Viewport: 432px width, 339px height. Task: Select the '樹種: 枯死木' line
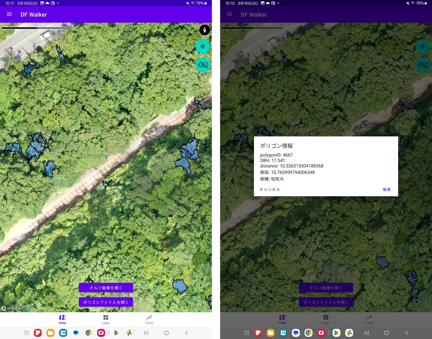click(x=272, y=179)
